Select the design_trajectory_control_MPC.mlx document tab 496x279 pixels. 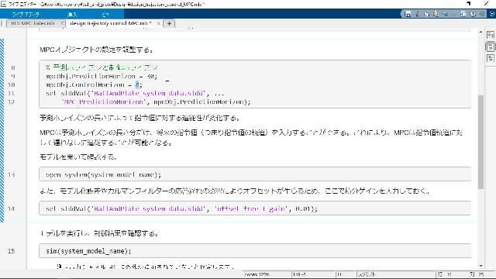[x=111, y=23]
